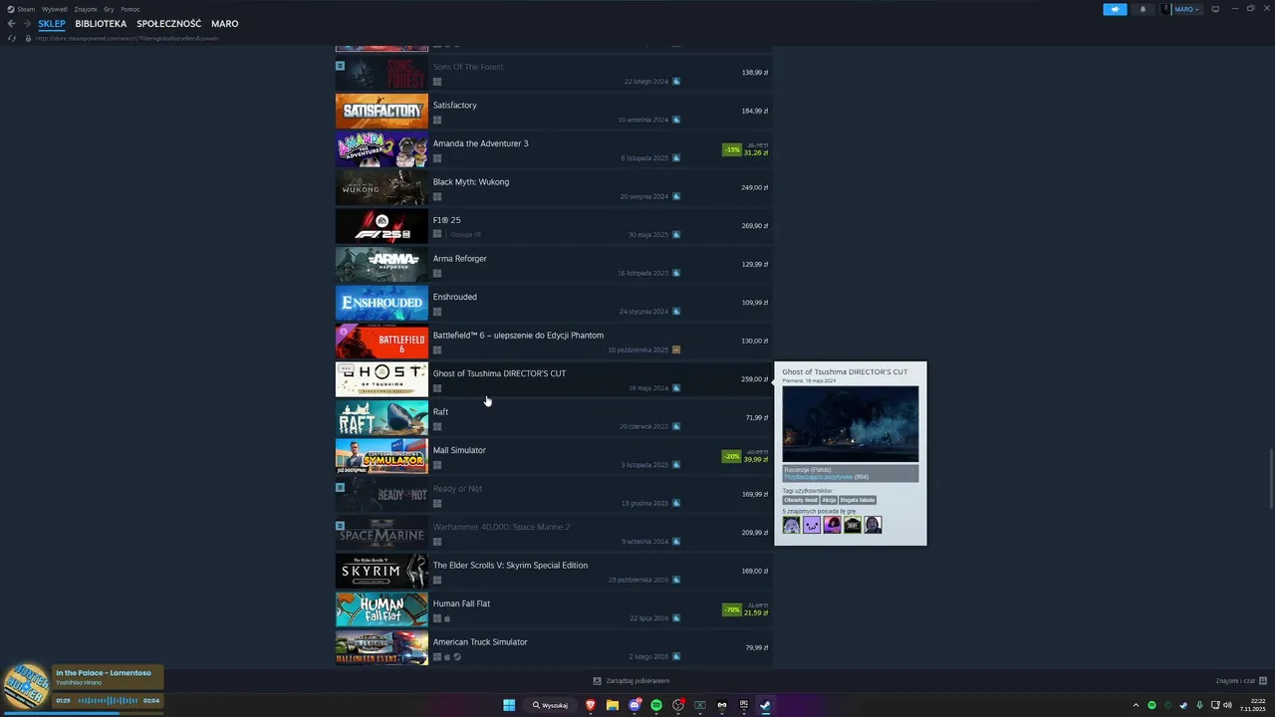
Task: Open the Windows Start menu
Action: 509,705
